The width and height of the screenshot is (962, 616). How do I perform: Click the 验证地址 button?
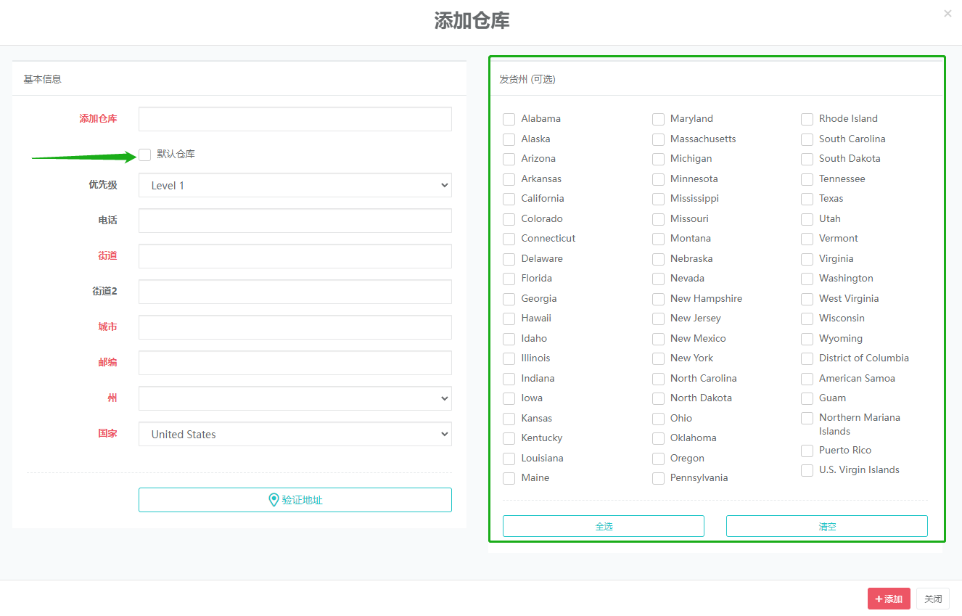point(295,500)
